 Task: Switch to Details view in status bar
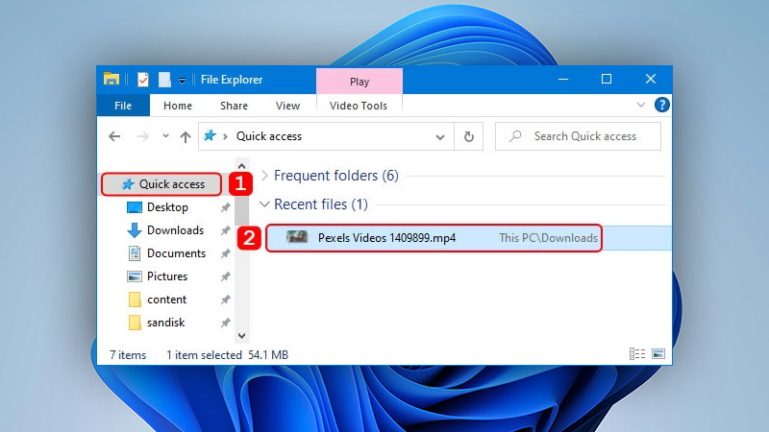pyautogui.click(x=637, y=353)
